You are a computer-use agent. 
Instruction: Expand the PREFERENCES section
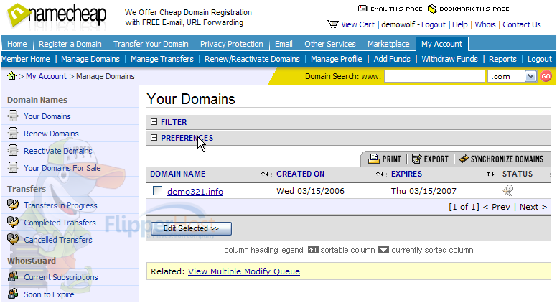154,137
